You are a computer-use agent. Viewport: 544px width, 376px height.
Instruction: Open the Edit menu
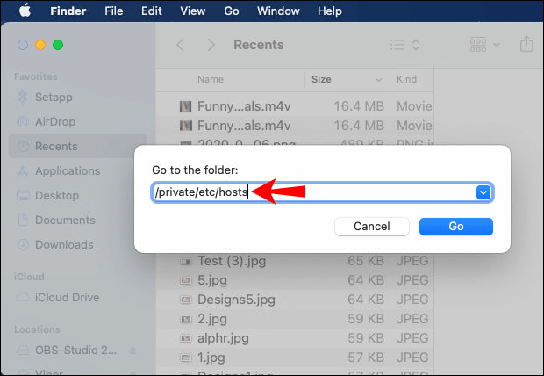(x=151, y=11)
